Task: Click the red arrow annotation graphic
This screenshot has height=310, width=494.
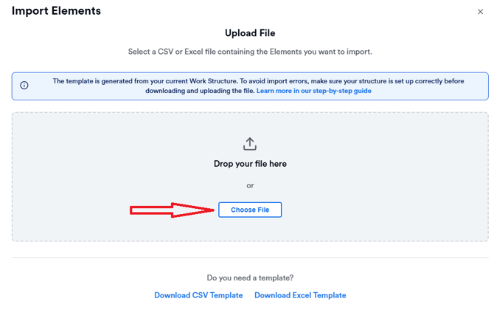Action: tap(173, 210)
